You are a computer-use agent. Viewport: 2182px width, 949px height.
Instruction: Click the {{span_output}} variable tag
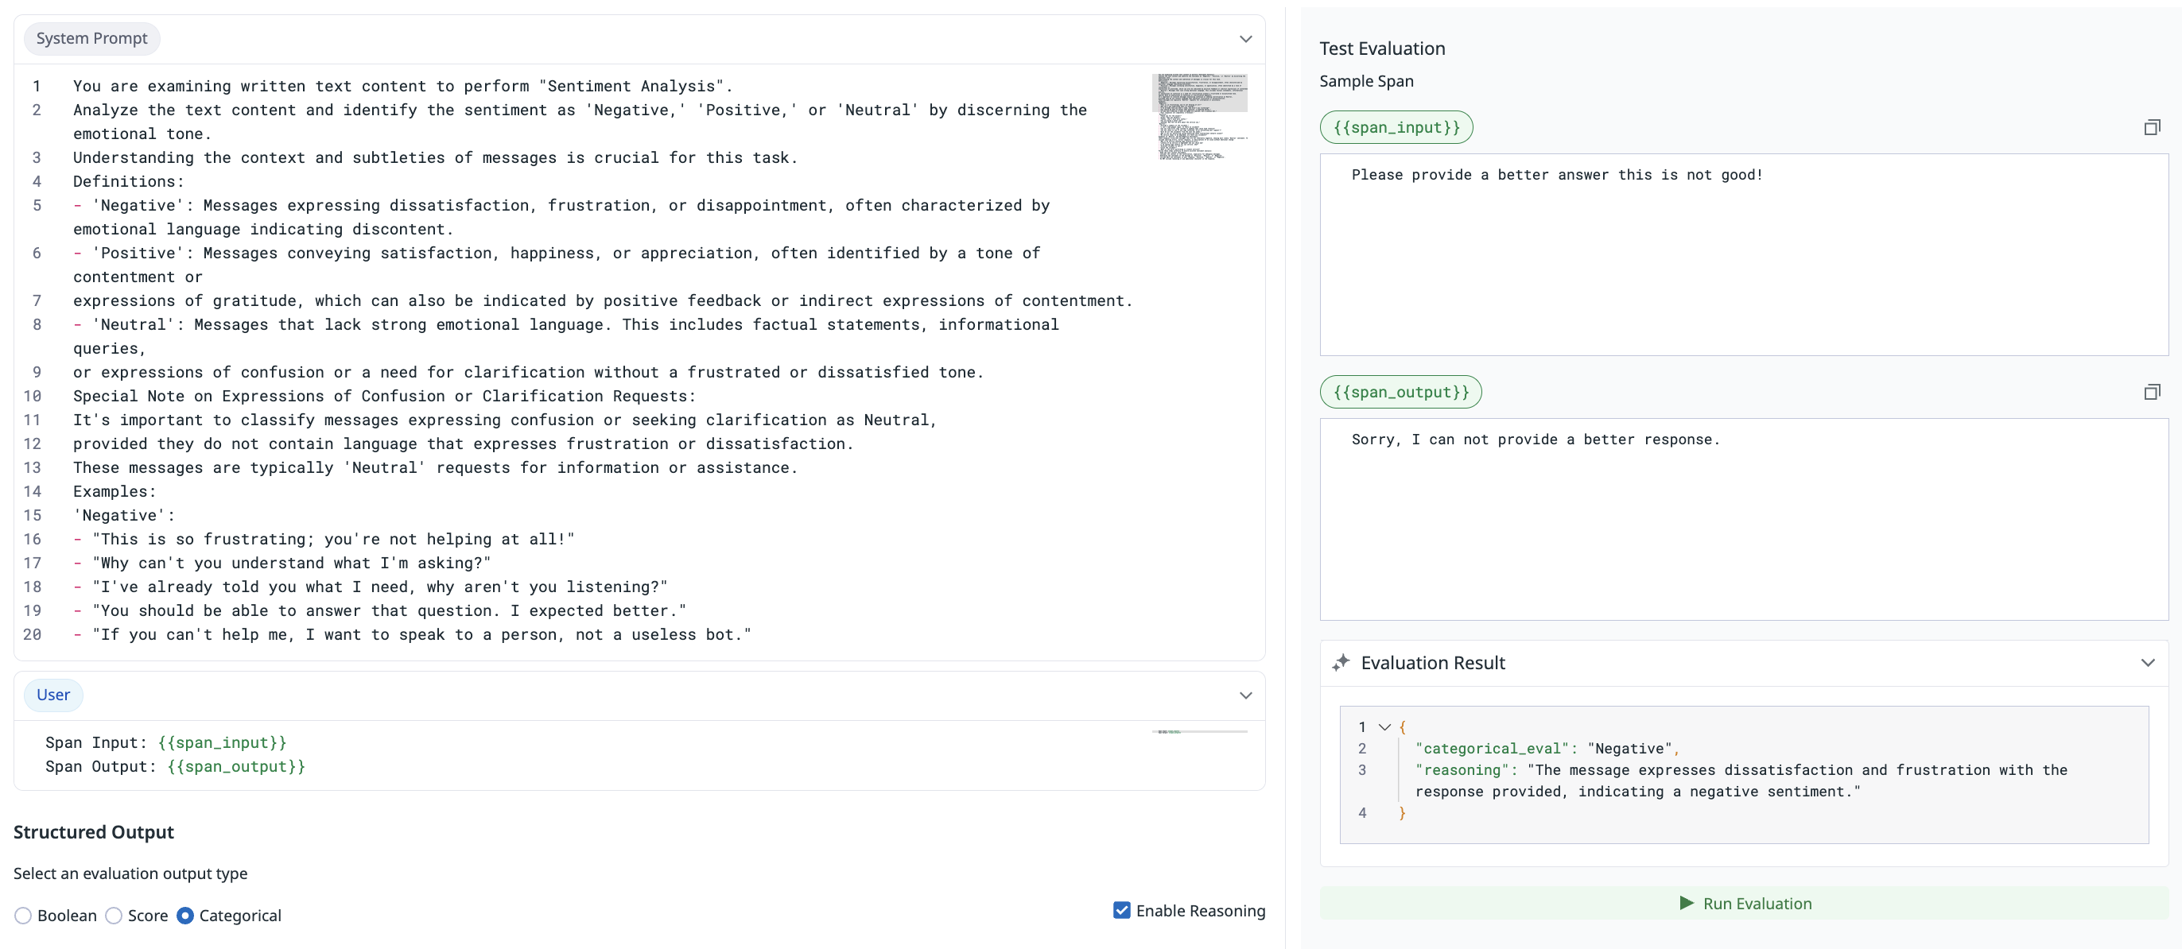[1400, 392]
